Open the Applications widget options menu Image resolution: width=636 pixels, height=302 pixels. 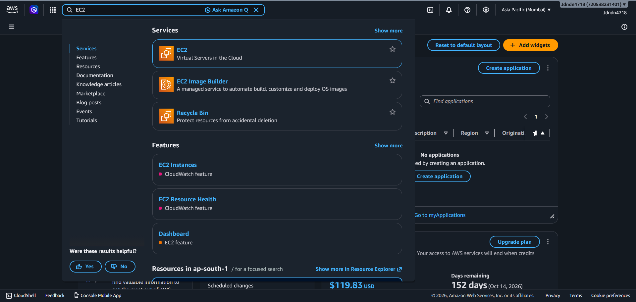pyautogui.click(x=548, y=68)
